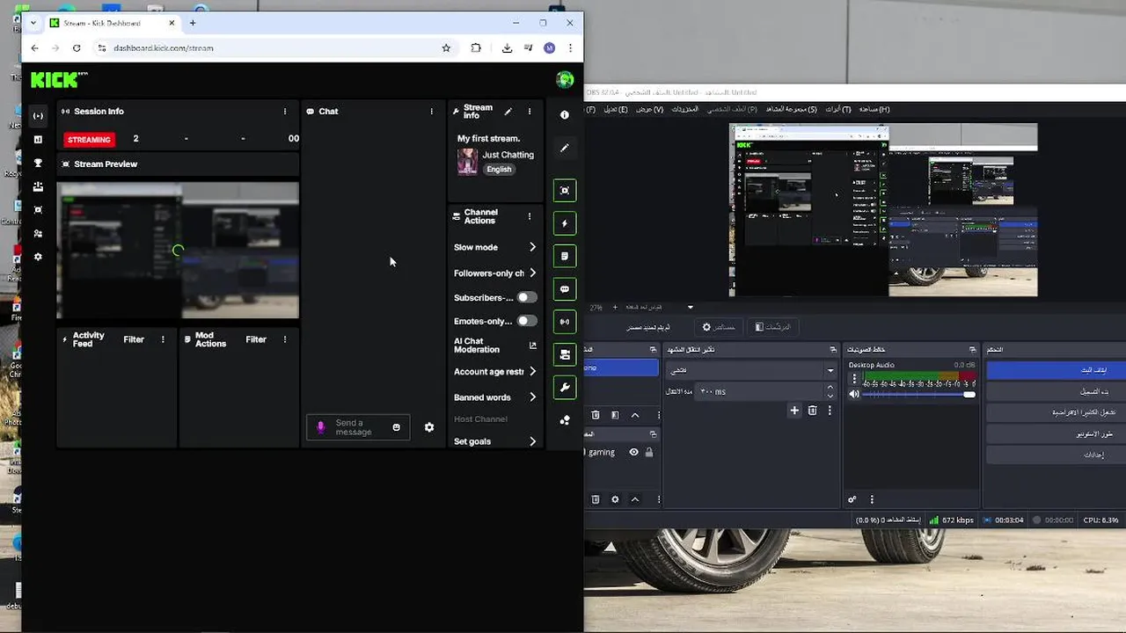Open the source properties gear under OBS sources list
Image resolution: width=1126 pixels, height=633 pixels.
[615, 499]
